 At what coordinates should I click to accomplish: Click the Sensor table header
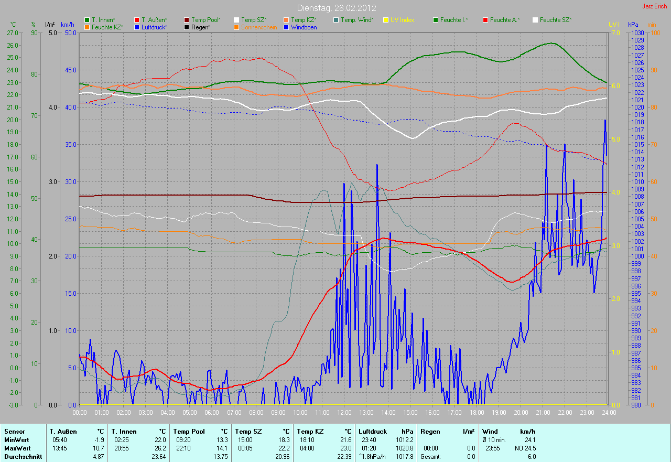pyautogui.click(x=14, y=432)
